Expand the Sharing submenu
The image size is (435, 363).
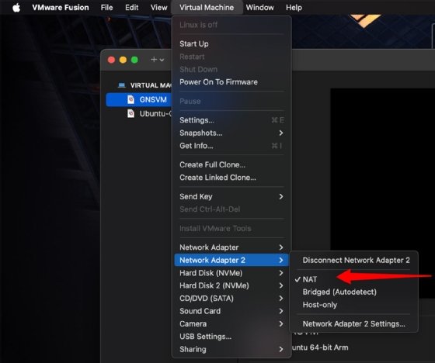coord(231,349)
